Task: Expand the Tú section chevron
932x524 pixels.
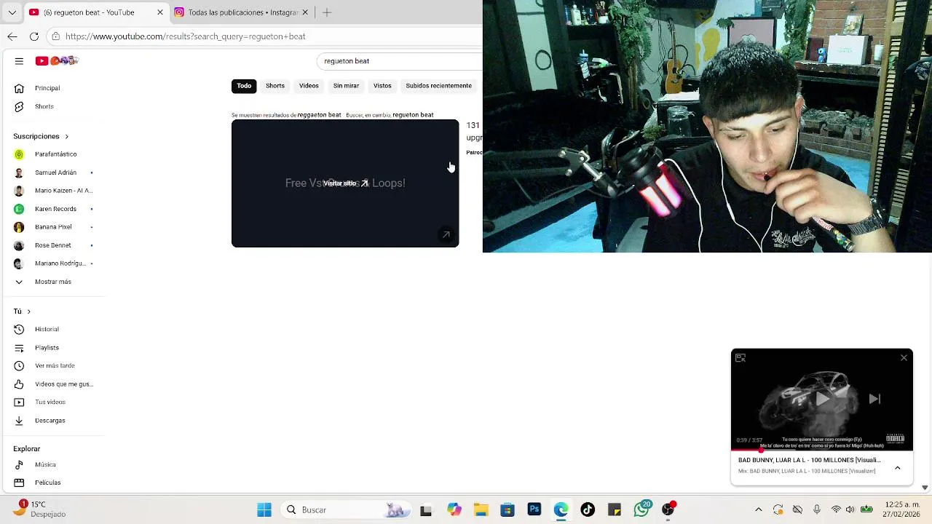Action: [x=28, y=311]
